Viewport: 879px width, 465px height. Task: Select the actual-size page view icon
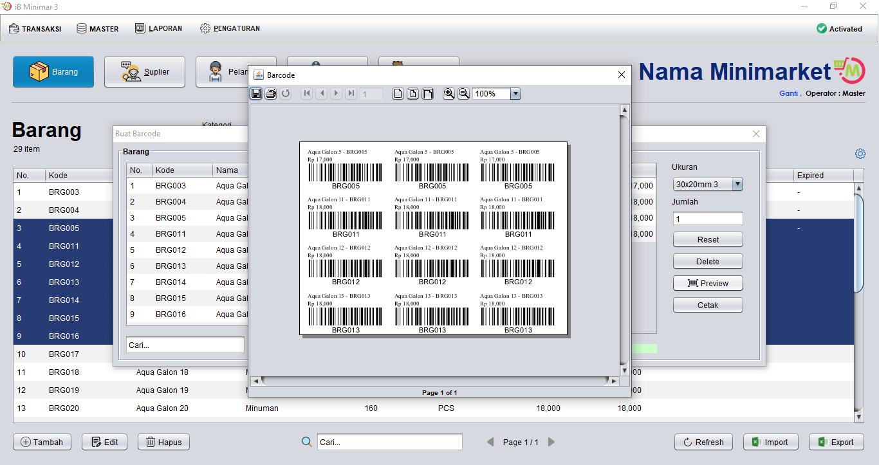tap(398, 93)
